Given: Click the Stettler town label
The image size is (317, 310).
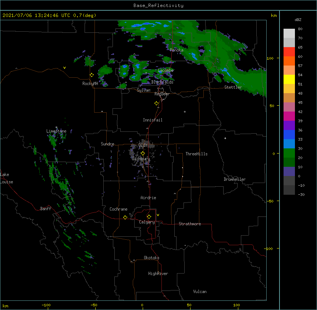Looking at the screenshot, I should [x=233, y=87].
